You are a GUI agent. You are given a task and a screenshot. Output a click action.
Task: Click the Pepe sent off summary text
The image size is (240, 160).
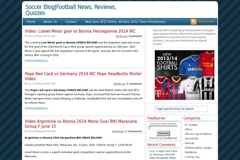click(x=184, y=37)
